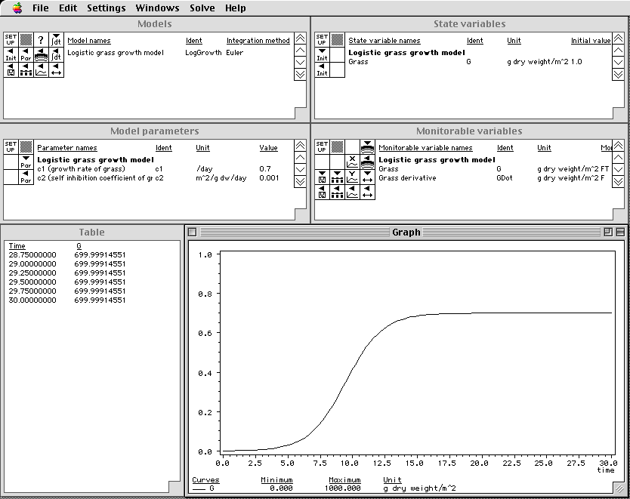Jump to the top in the Model parameters list
This screenshot has height=499, width=630.
pyautogui.click(x=300, y=146)
